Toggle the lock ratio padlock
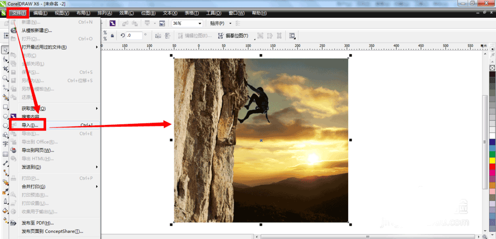The image size is (496, 239). (x=112, y=36)
